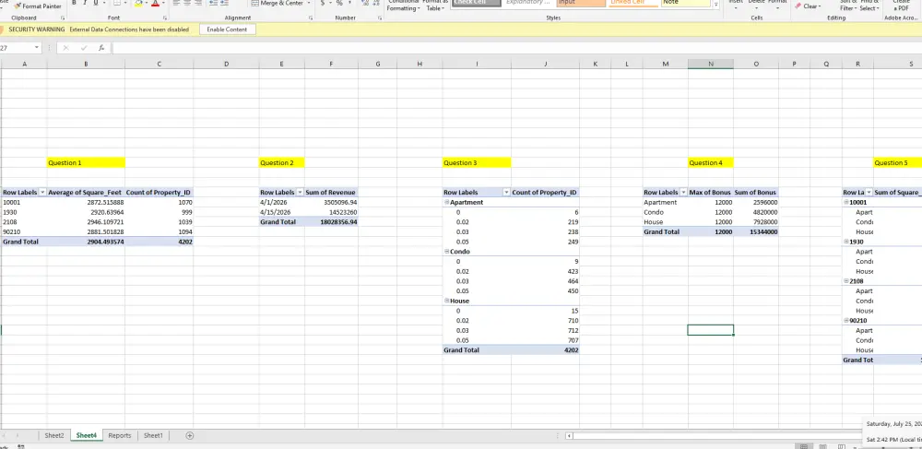Viewport: 922px width, 449px height.
Task: Click the formula cancel X icon
Action: coord(65,48)
